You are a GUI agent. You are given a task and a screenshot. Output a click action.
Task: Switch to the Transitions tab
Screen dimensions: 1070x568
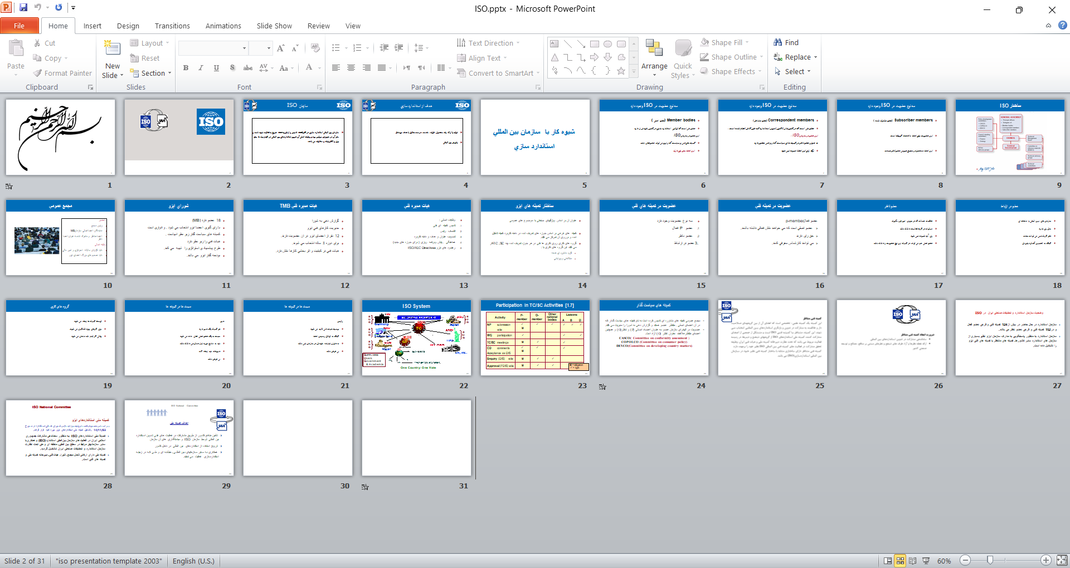[172, 26]
